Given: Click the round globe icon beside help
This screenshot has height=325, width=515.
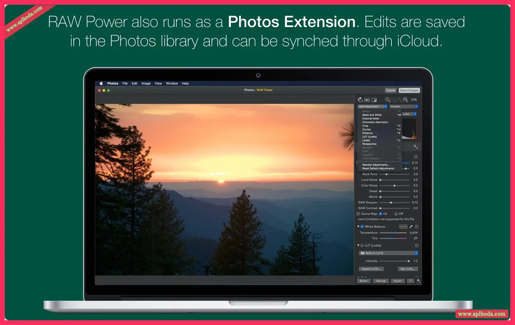Looking at the screenshot, I should click(x=418, y=281).
